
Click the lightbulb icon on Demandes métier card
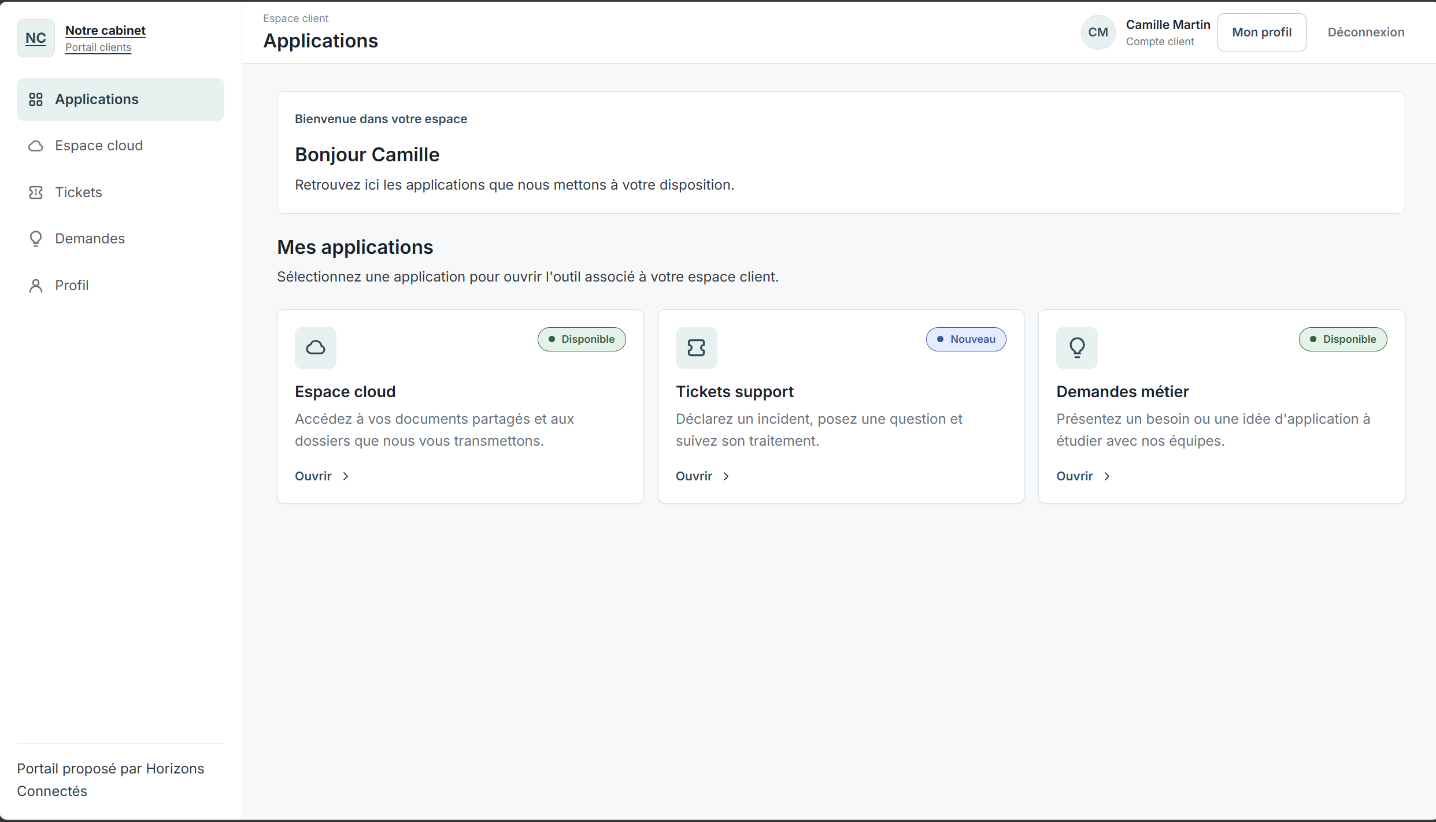point(1077,348)
